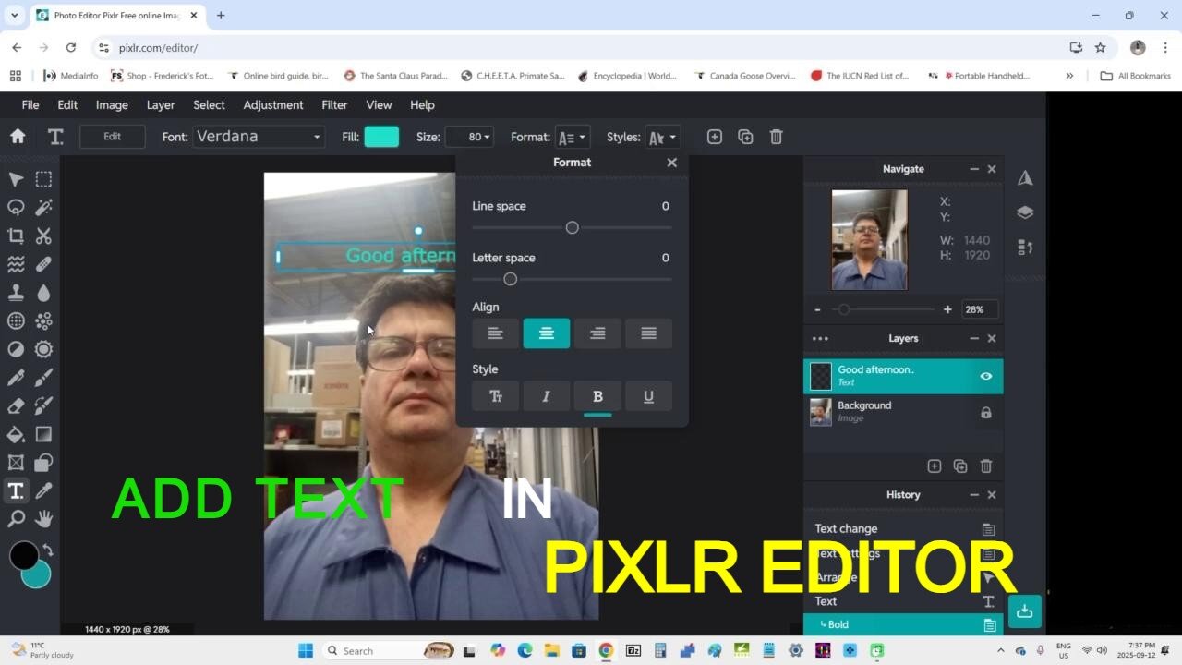Close the Format popup
The height and width of the screenshot is (665, 1182).
click(x=671, y=163)
